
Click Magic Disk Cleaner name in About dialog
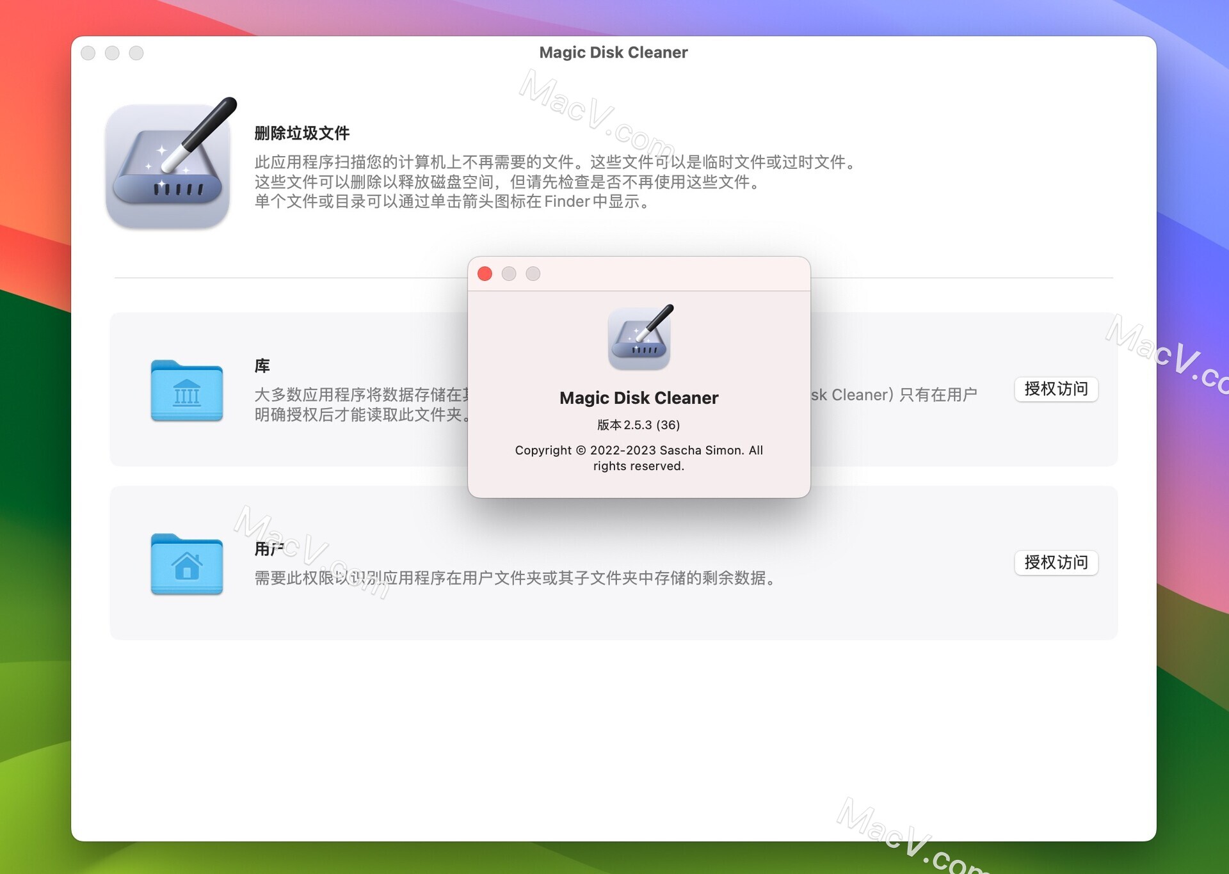tap(639, 398)
